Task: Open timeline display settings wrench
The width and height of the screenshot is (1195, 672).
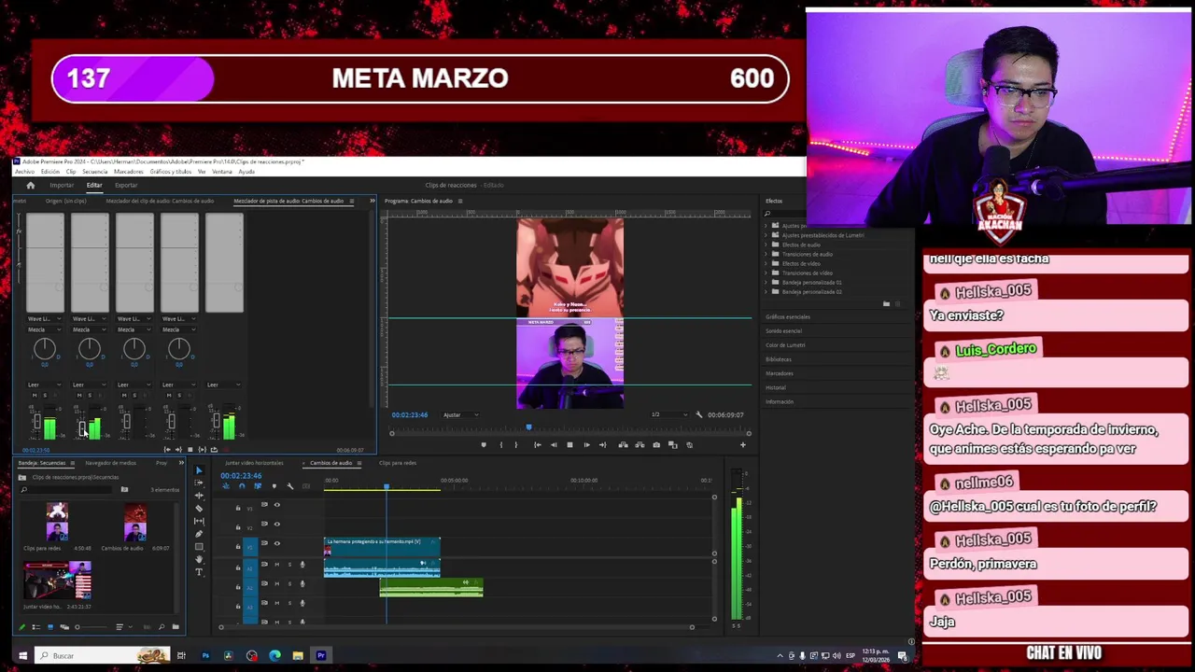Action: (x=289, y=486)
